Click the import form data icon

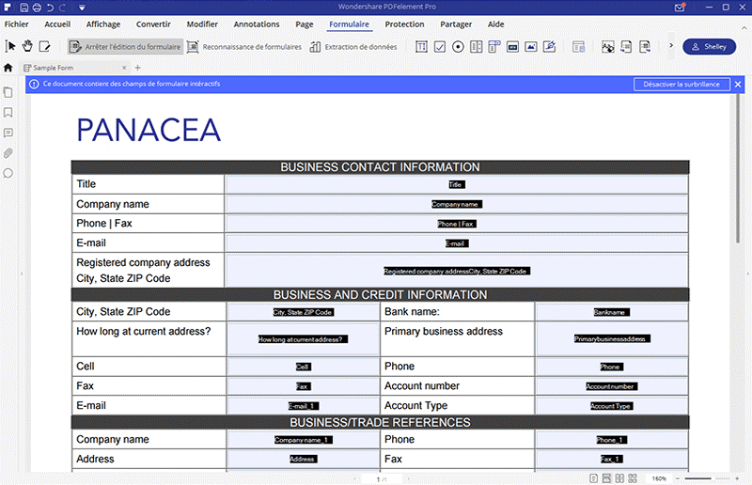[x=626, y=47]
